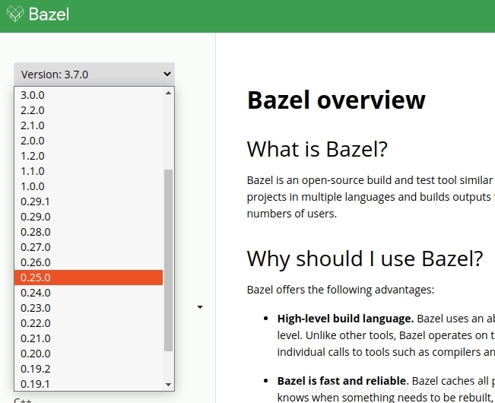Click the version list scrollbar thumb

click(168, 260)
